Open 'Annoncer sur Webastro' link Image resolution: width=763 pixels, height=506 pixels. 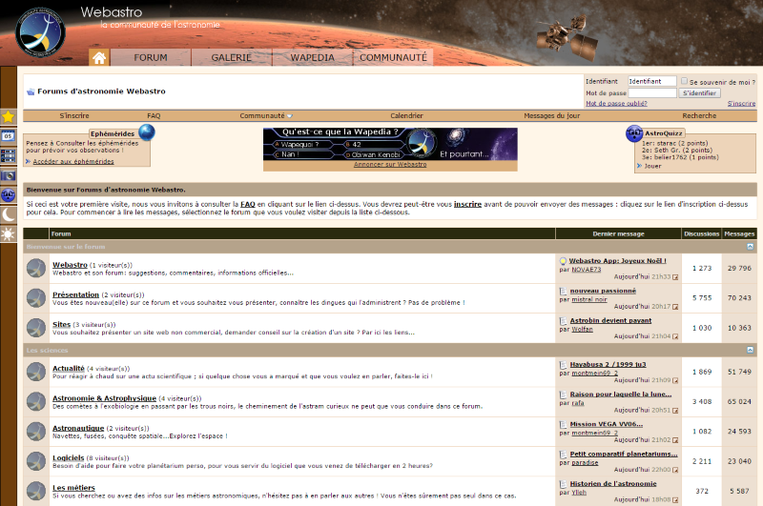[390, 164]
